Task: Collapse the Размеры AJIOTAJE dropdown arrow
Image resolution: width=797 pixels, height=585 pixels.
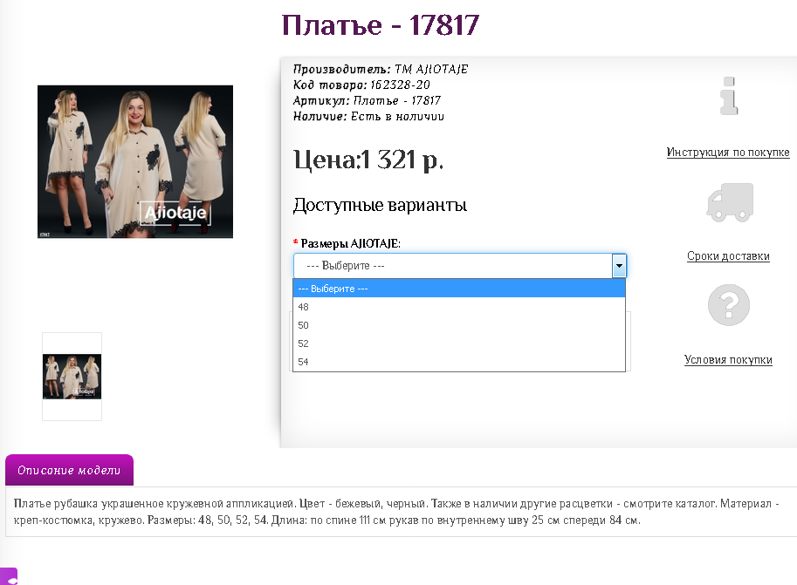Action: (619, 266)
